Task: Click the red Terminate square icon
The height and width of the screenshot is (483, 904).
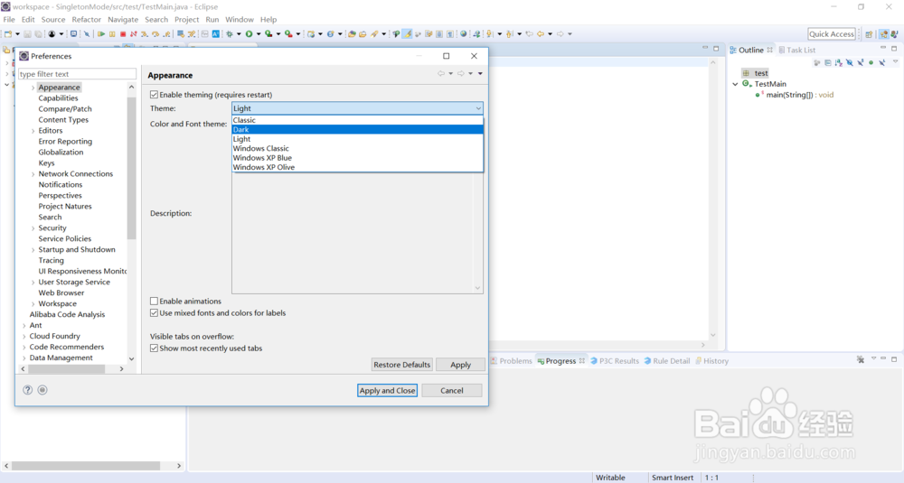Action: [123, 34]
